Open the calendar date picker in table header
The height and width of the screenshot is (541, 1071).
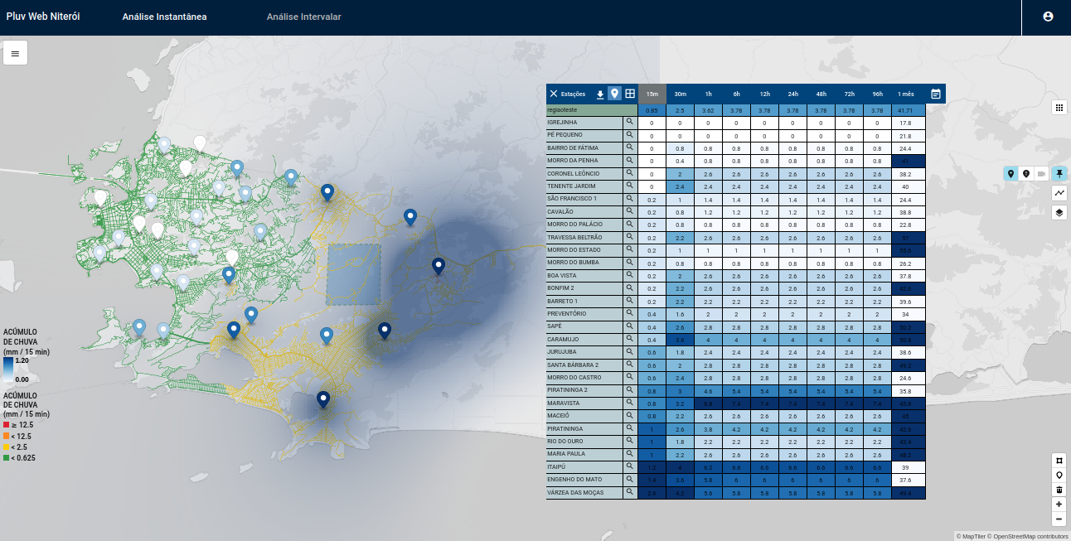(x=935, y=94)
